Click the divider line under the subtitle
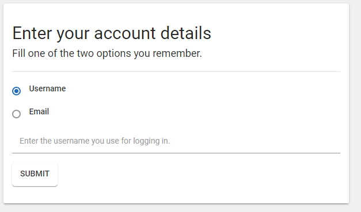This screenshot has width=361, height=212. coord(176,71)
